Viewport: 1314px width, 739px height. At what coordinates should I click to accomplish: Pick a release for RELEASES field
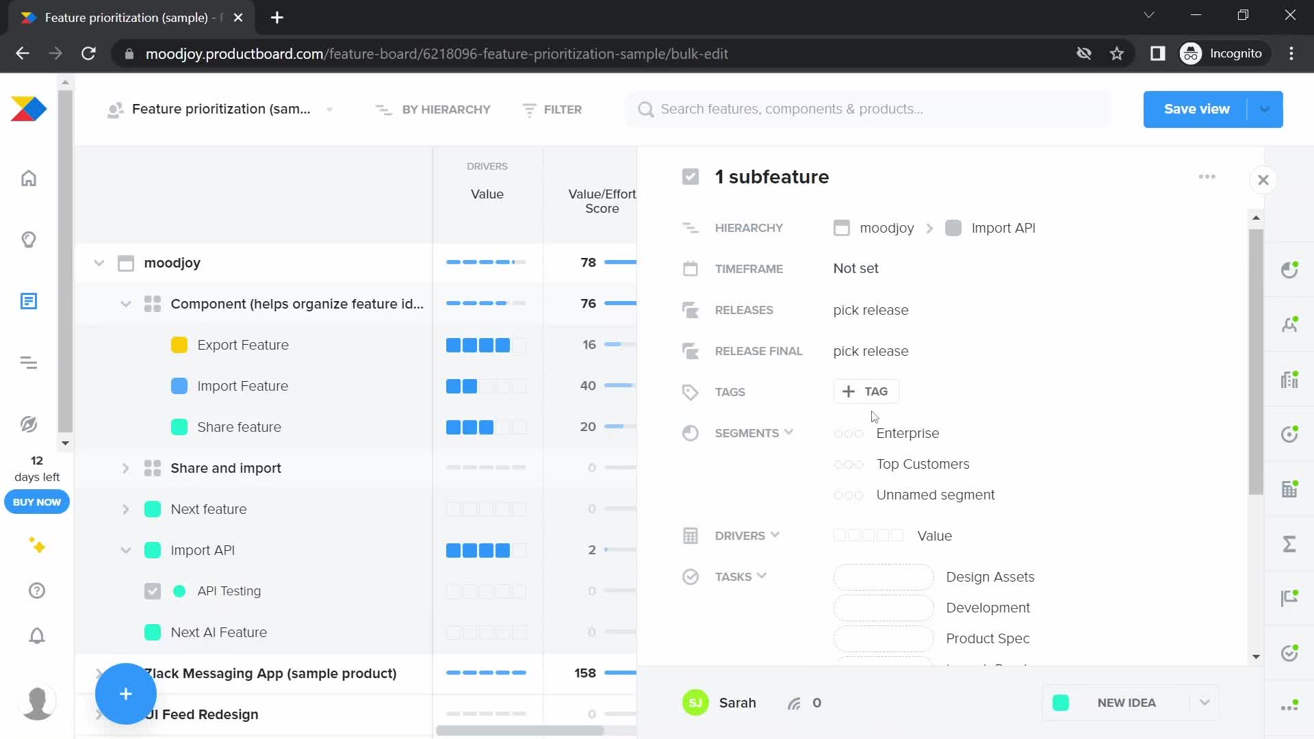[871, 310]
